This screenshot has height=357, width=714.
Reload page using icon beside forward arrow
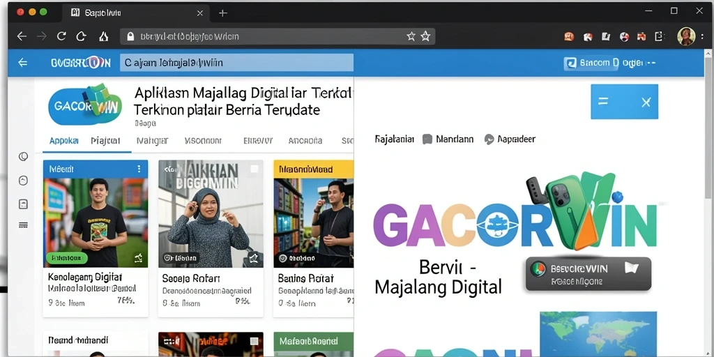click(x=61, y=36)
